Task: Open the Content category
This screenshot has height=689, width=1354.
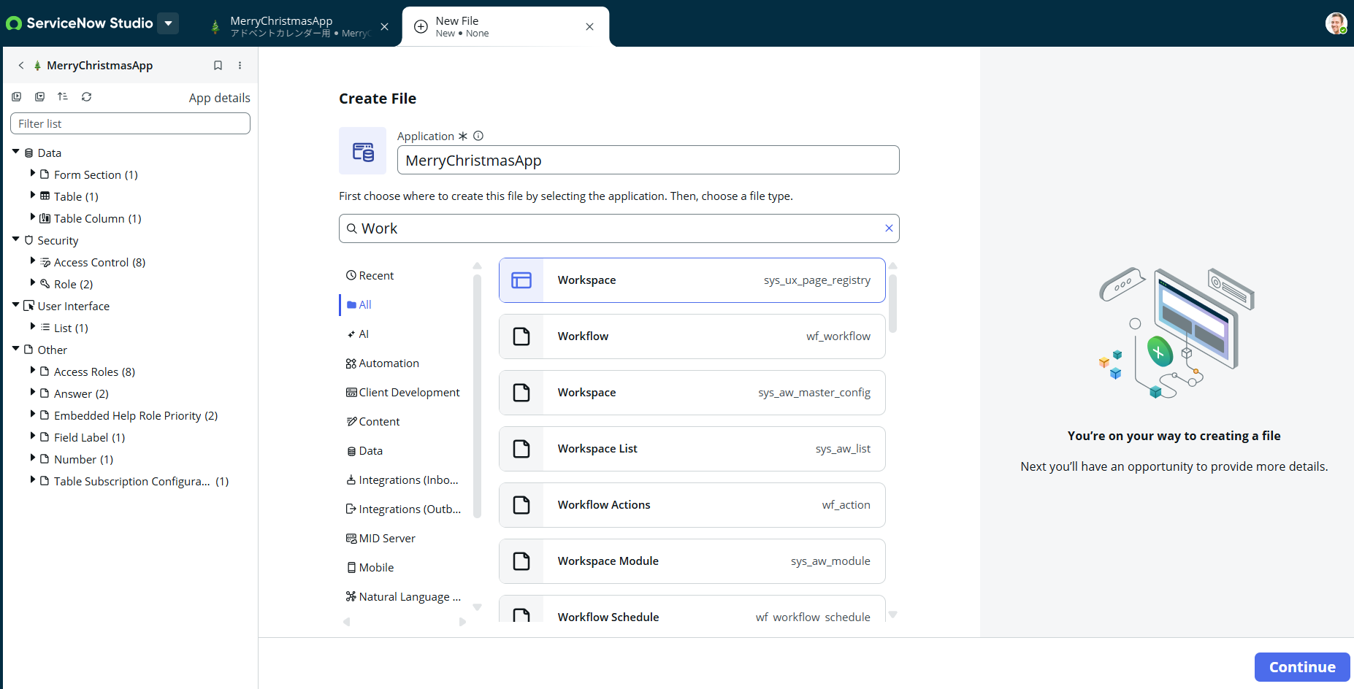Action: (373, 421)
